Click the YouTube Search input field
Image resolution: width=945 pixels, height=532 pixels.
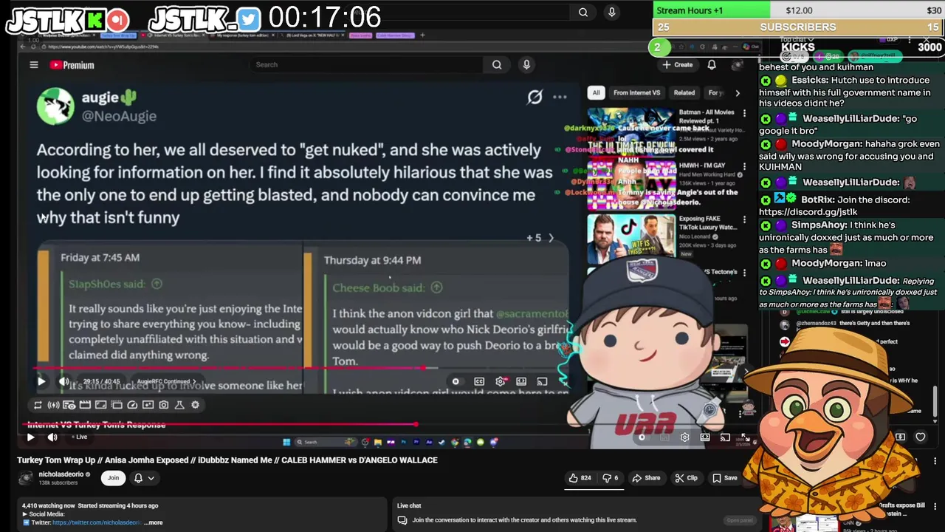click(368, 65)
